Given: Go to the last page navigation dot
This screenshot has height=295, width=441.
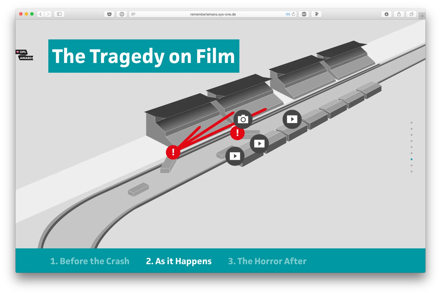Looking at the screenshot, I should 412,172.
